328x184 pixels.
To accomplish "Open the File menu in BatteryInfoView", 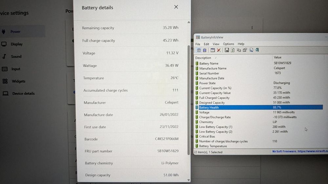I will (198, 44).
